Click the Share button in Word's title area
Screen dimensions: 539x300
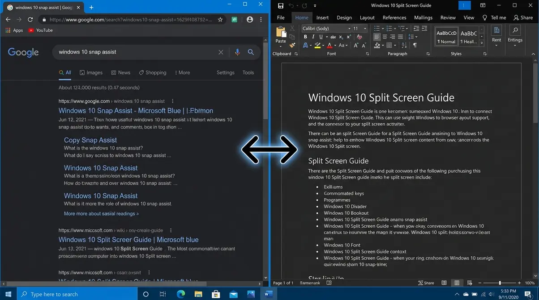point(523,17)
